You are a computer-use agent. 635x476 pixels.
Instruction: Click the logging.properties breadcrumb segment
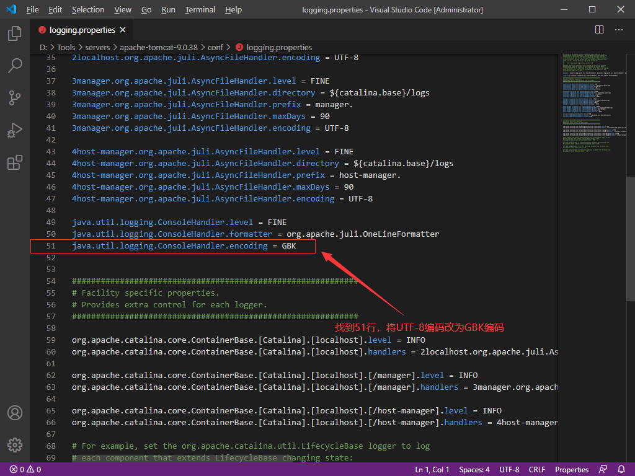coord(279,47)
